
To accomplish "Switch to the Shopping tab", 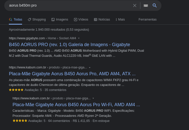I will (x=37, y=20).
